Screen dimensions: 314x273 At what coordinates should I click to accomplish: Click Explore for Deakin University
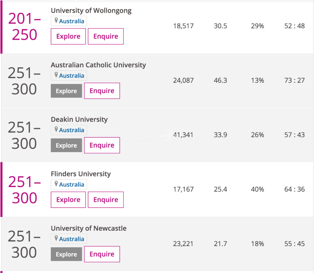pos(66,145)
